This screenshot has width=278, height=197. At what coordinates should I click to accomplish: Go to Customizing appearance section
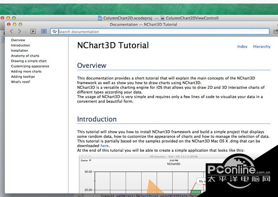30,66
